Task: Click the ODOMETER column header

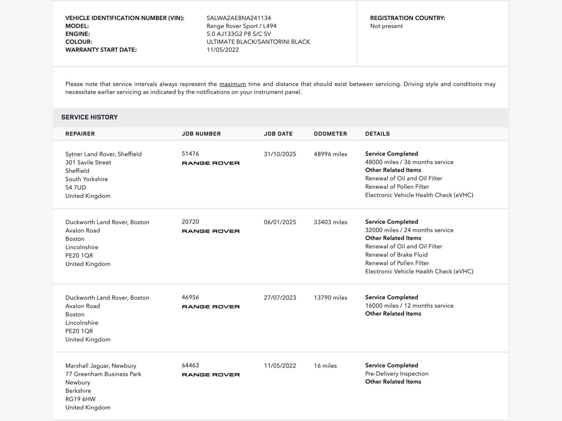Action: pos(330,134)
